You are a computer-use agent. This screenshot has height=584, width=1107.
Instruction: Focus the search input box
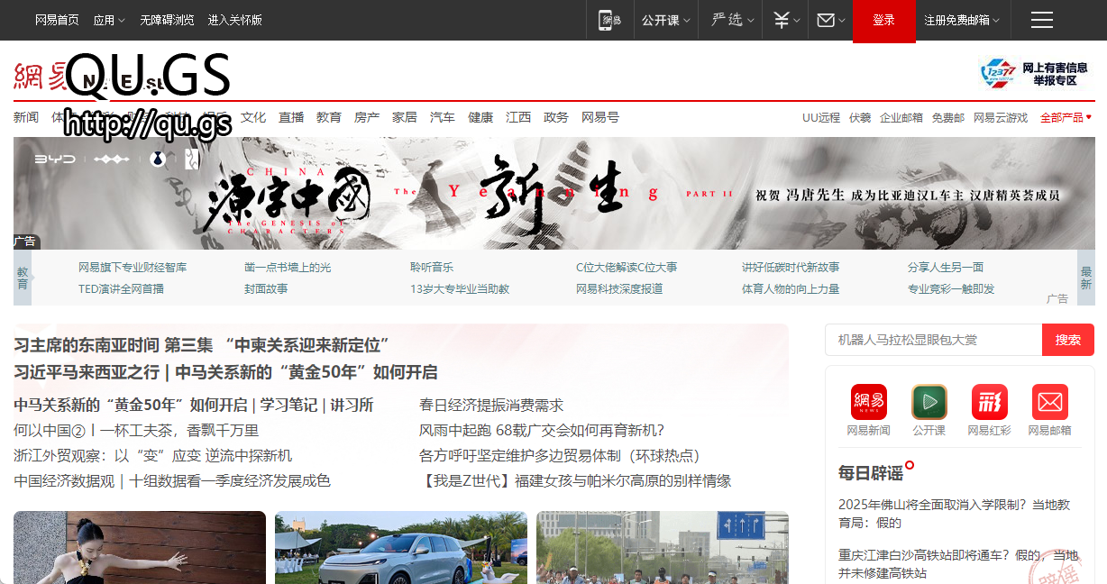(x=934, y=340)
